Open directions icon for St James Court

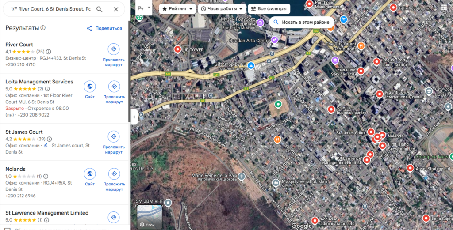coord(114,136)
